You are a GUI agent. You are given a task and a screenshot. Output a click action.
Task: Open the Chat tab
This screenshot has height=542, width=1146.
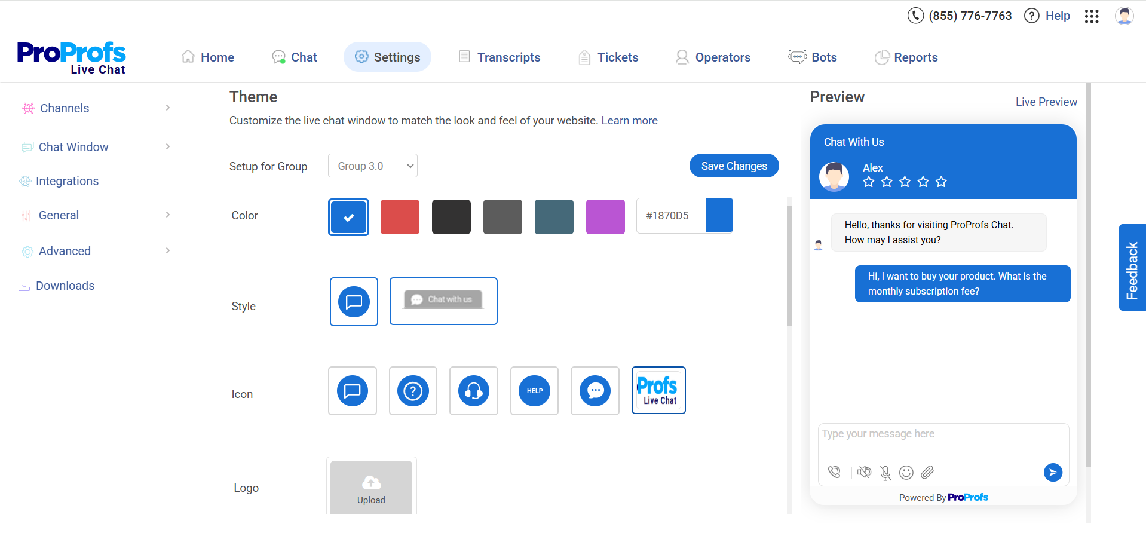point(295,57)
